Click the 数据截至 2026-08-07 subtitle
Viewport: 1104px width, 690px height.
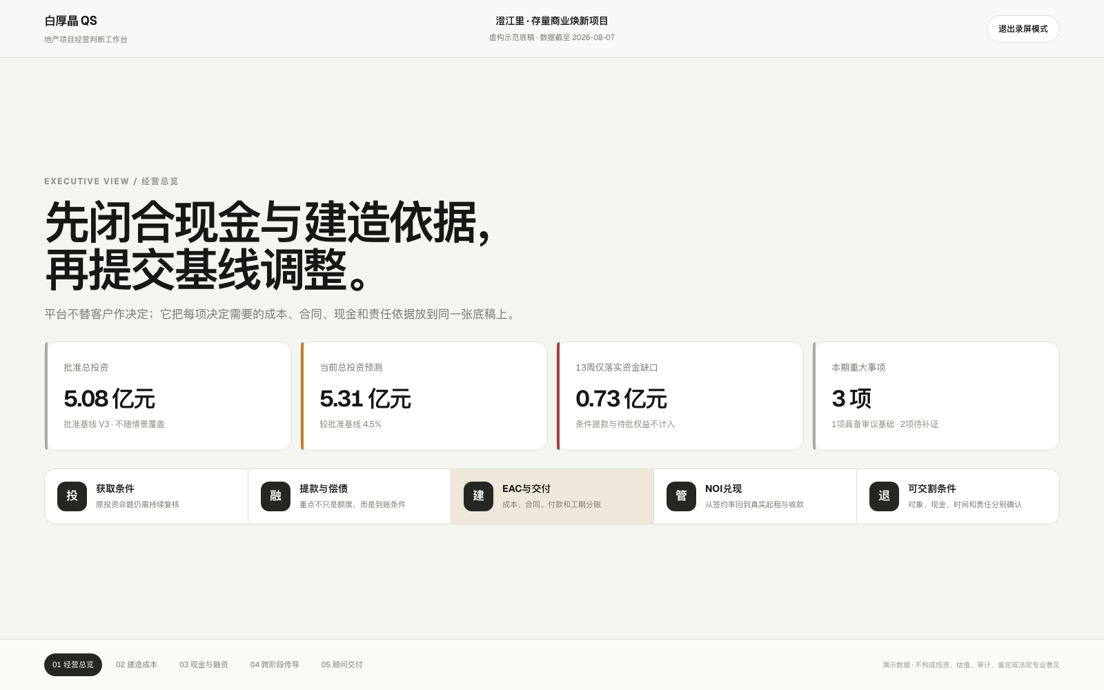[578, 37]
